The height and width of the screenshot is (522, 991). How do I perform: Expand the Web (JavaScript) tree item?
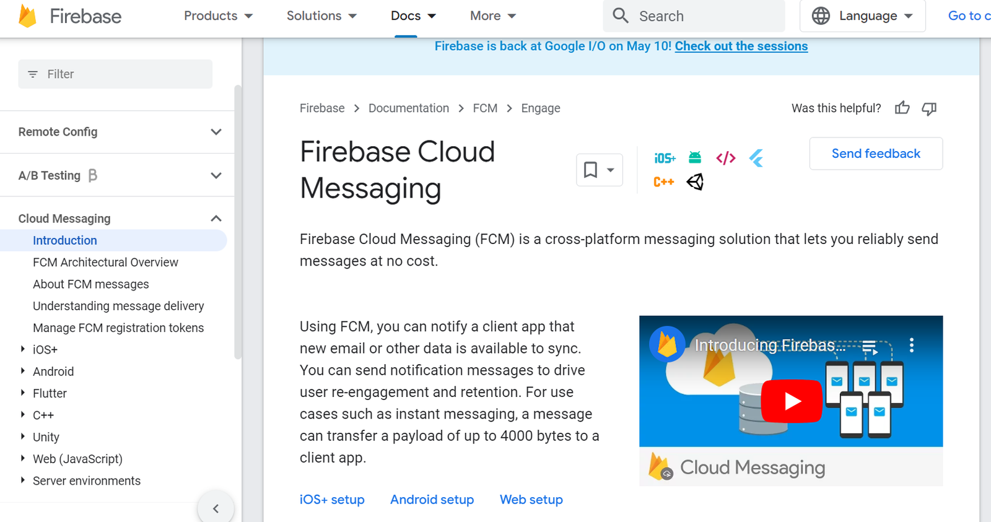click(23, 458)
